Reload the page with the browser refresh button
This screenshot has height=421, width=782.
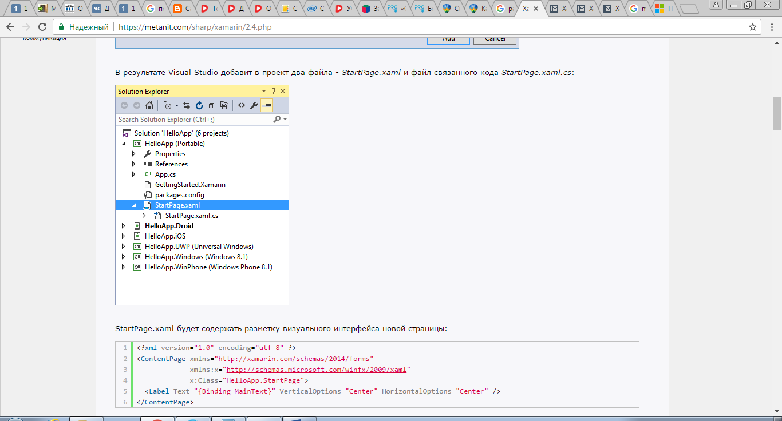42,27
